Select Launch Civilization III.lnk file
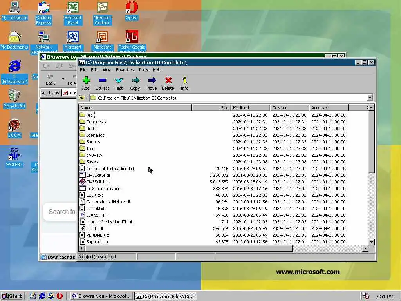 (110, 222)
